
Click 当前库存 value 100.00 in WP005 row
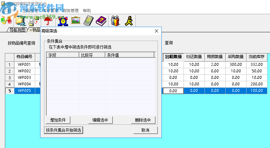click(x=257, y=91)
